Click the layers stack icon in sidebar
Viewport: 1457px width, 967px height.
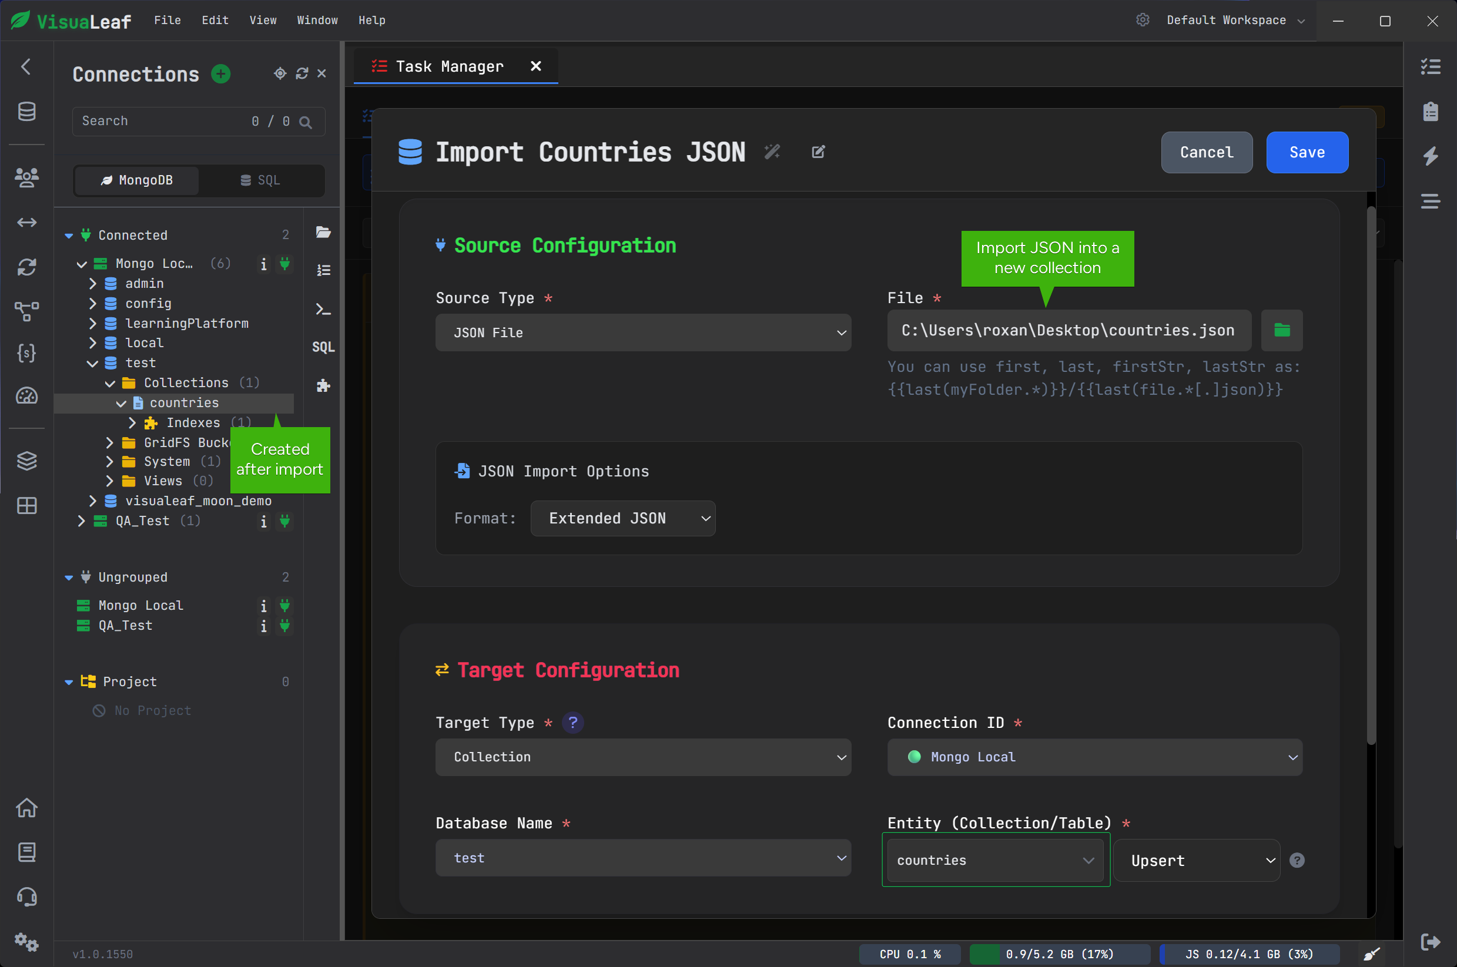coord(26,461)
